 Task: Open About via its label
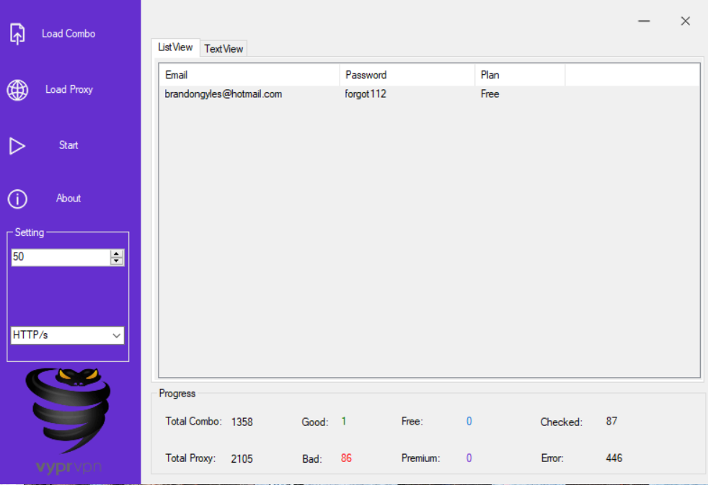pyautogui.click(x=68, y=199)
